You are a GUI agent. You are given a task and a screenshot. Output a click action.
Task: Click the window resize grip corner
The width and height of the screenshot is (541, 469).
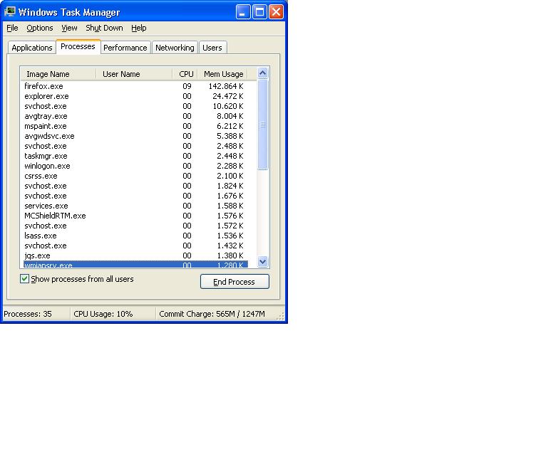[281, 316]
